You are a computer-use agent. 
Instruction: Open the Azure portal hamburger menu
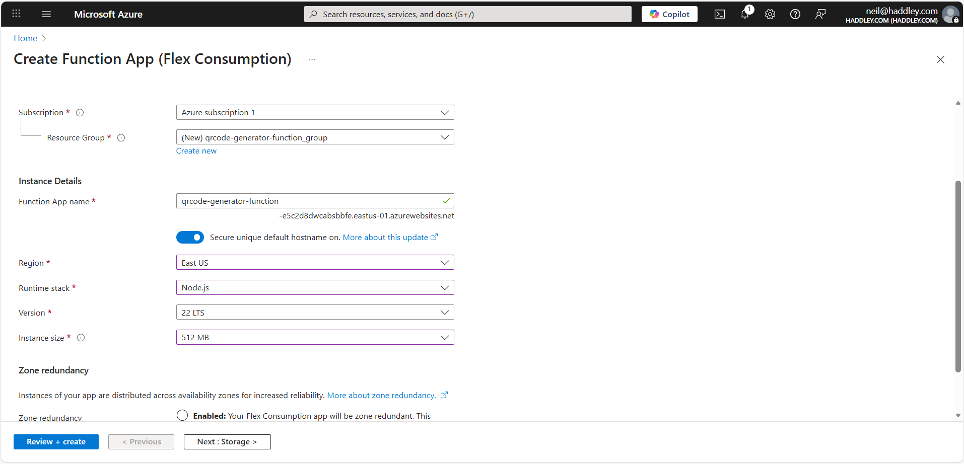click(x=46, y=14)
